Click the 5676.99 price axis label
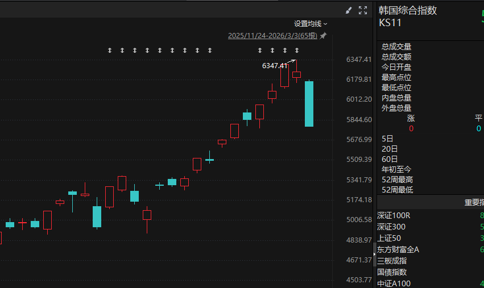This screenshot has width=484, height=288. [358, 140]
